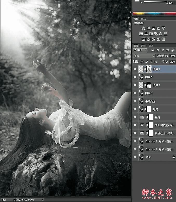Filter layers by type (T) layers
176x202 pixels.
tap(162, 50)
